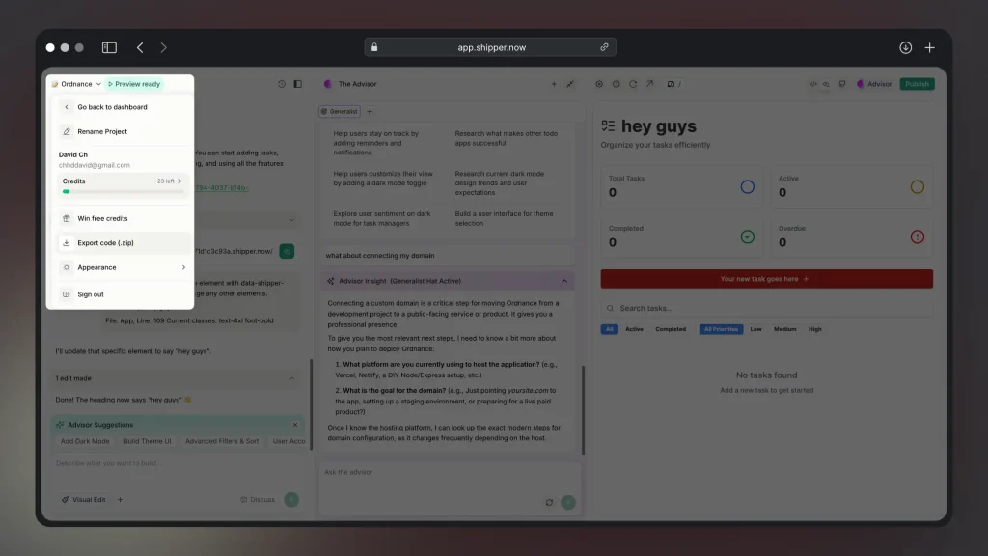Pick suggestion about reminders and notifications
Image resolution: width=988 pixels, height=556 pixels.
tap(375, 143)
